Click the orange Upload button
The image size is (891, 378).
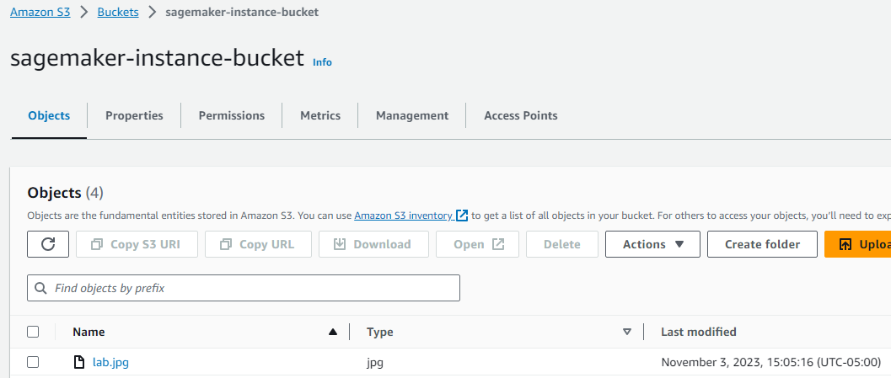(x=858, y=244)
